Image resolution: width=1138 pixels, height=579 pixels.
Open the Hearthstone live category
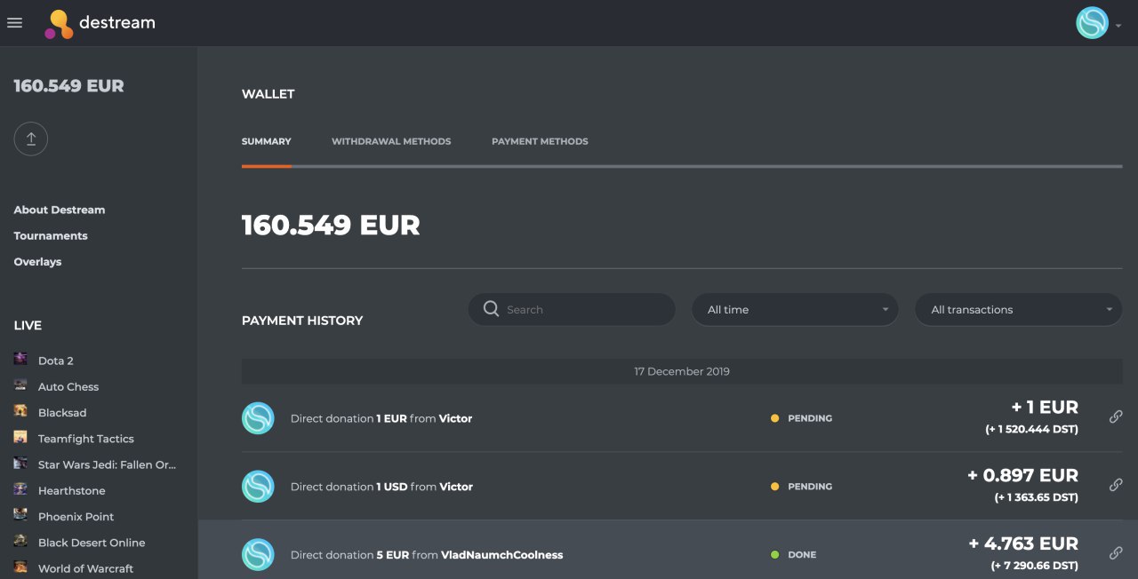click(x=72, y=490)
